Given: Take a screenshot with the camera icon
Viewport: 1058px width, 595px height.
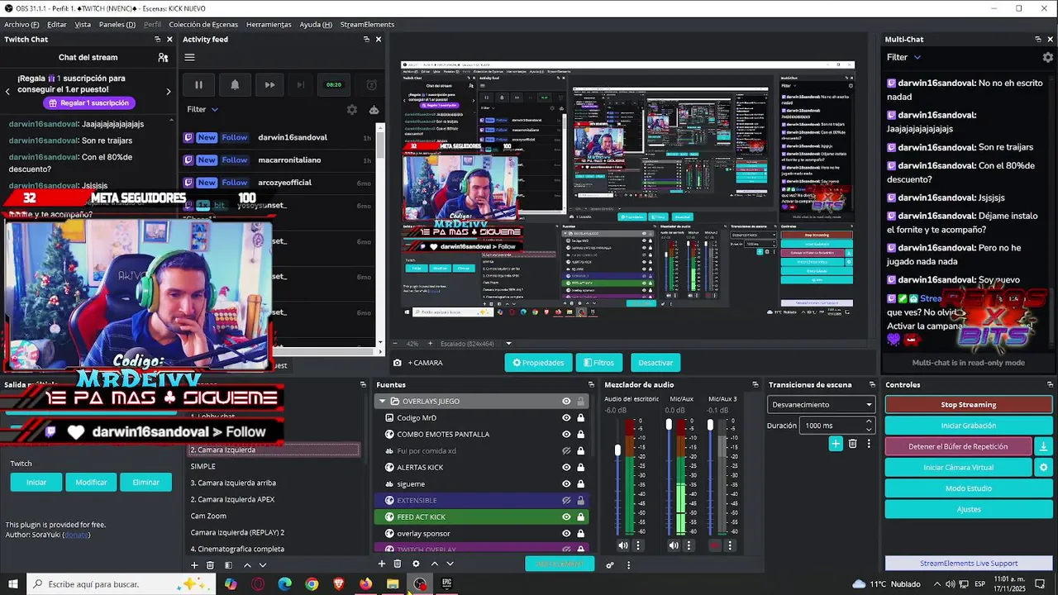Looking at the screenshot, I should [398, 363].
